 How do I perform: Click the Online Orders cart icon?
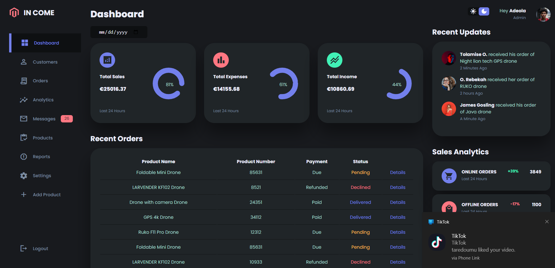click(x=449, y=176)
